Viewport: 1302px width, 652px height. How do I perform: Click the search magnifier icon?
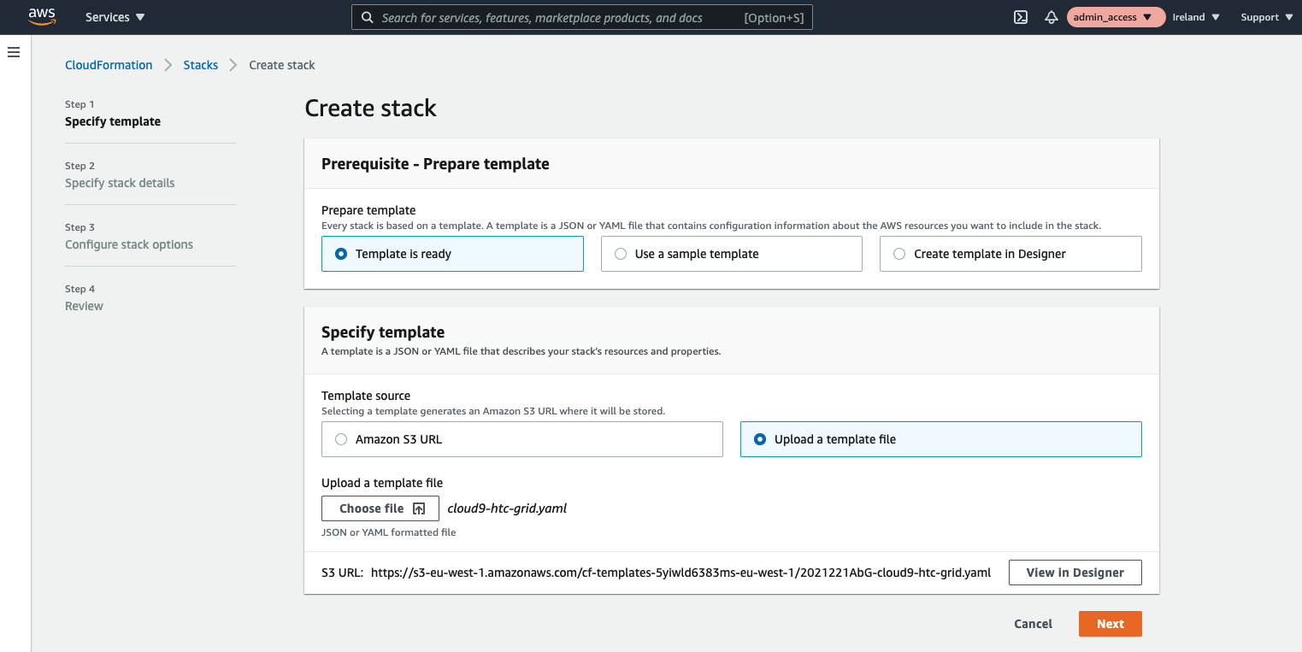pos(367,17)
